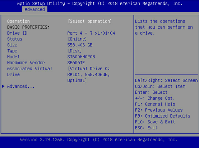Select the Advanced tab at top
This screenshot has height=148, width=199.
coord(34,9)
